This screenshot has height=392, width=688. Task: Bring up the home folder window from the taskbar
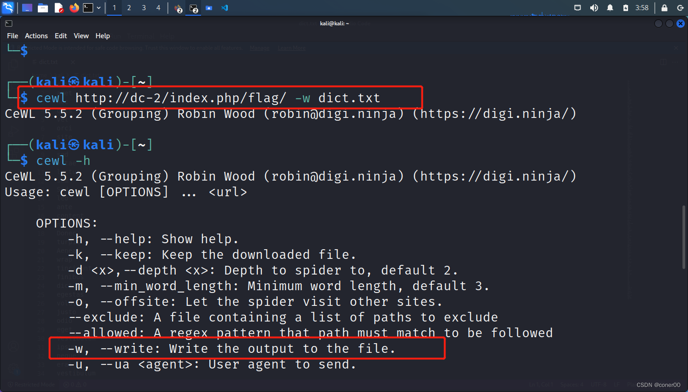[x=209, y=8]
